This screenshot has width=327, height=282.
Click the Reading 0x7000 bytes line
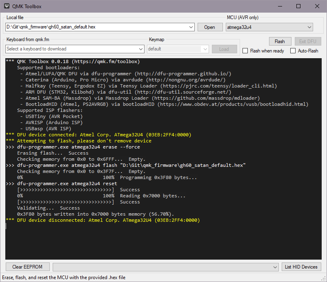pos(101,196)
